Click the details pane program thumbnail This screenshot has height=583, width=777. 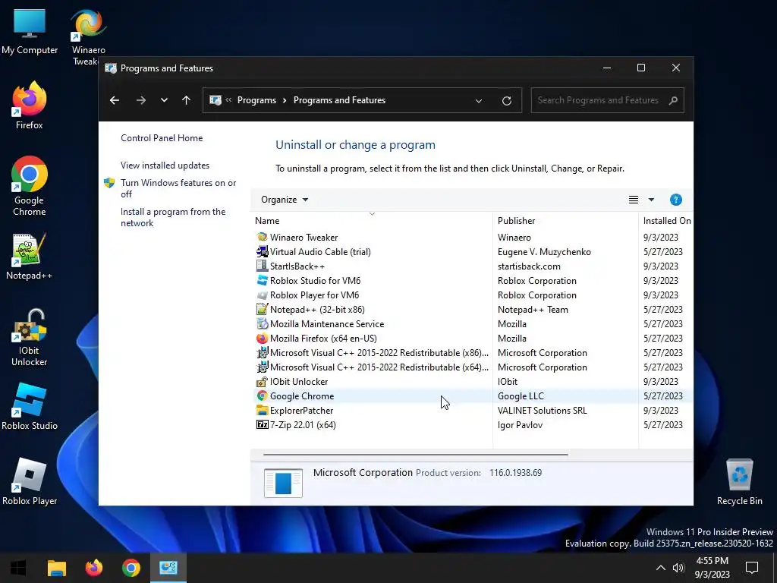pos(283,482)
